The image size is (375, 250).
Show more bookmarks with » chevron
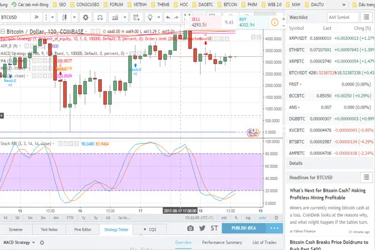click(344, 4)
